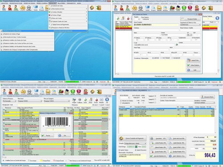Click Buscar button in barcode dialog
This screenshot has width=223, height=167.
pyautogui.click(x=48, y=135)
